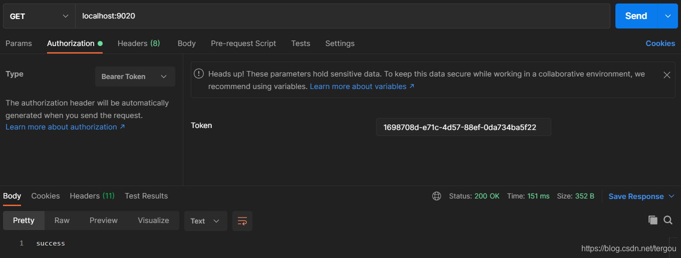The image size is (681, 258).
Task: Expand the Send button arrow options
Action: 667,16
